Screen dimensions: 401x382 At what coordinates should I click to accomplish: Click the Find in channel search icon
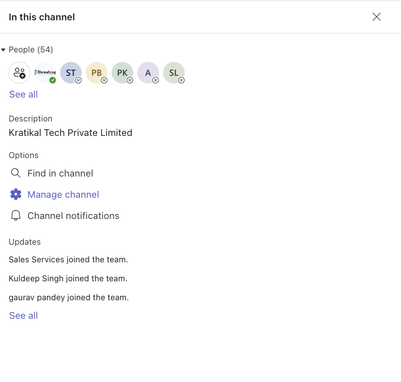[x=16, y=173]
